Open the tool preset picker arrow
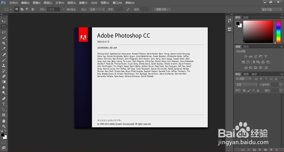The width and height of the screenshot is (284, 152). [x=11, y=9]
